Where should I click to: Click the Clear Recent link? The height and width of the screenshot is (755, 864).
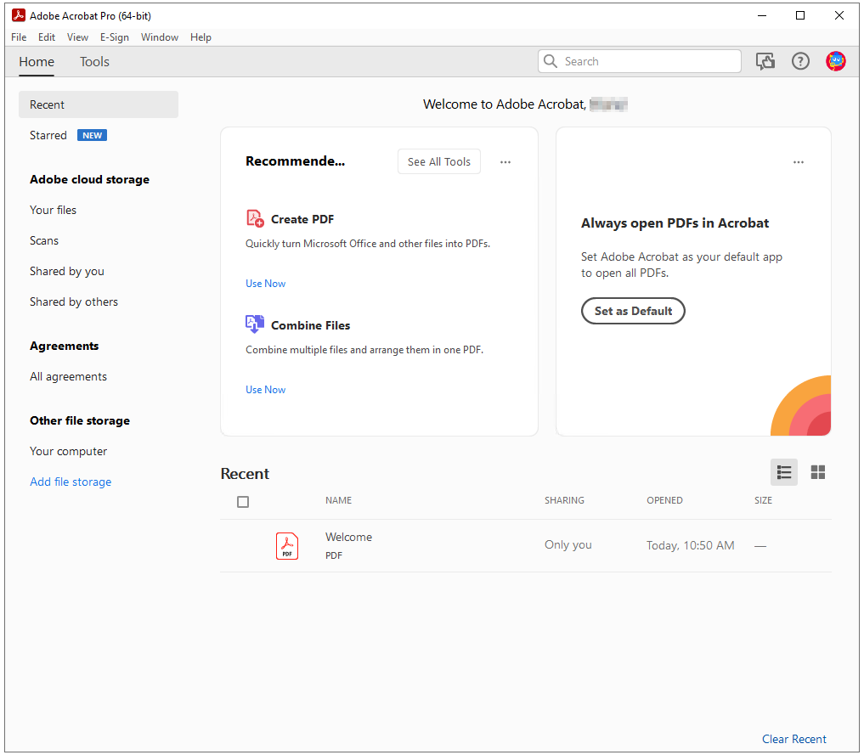click(x=794, y=739)
